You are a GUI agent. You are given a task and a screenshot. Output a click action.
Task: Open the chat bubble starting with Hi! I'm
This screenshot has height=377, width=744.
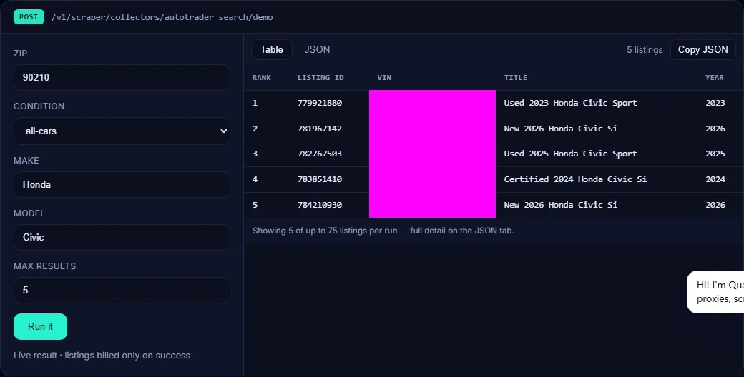(x=715, y=292)
